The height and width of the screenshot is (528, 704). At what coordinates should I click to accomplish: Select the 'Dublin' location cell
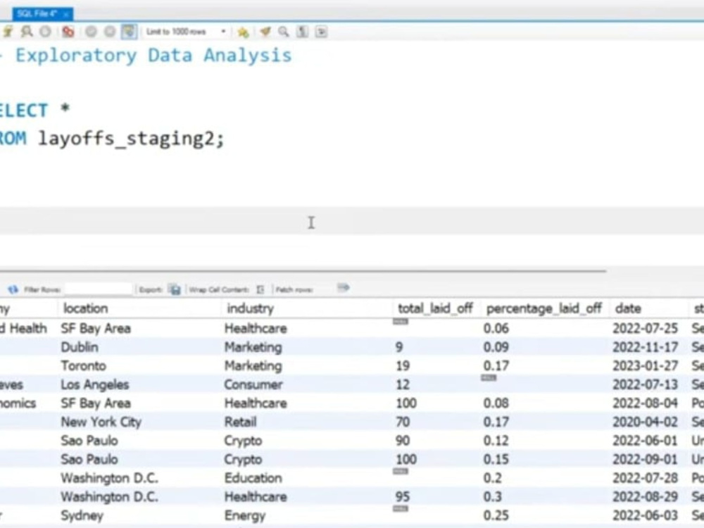(80, 347)
